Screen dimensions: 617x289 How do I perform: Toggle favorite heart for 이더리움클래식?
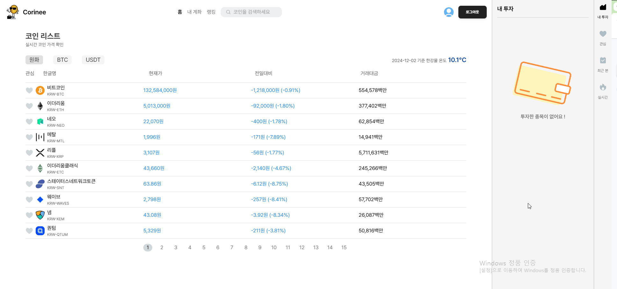(29, 168)
